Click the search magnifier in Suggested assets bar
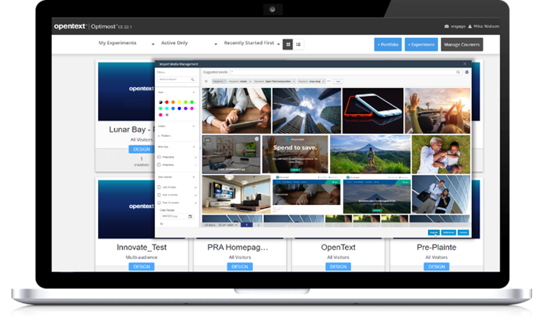This screenshot has width=545, height=322. tap(458, 72)
